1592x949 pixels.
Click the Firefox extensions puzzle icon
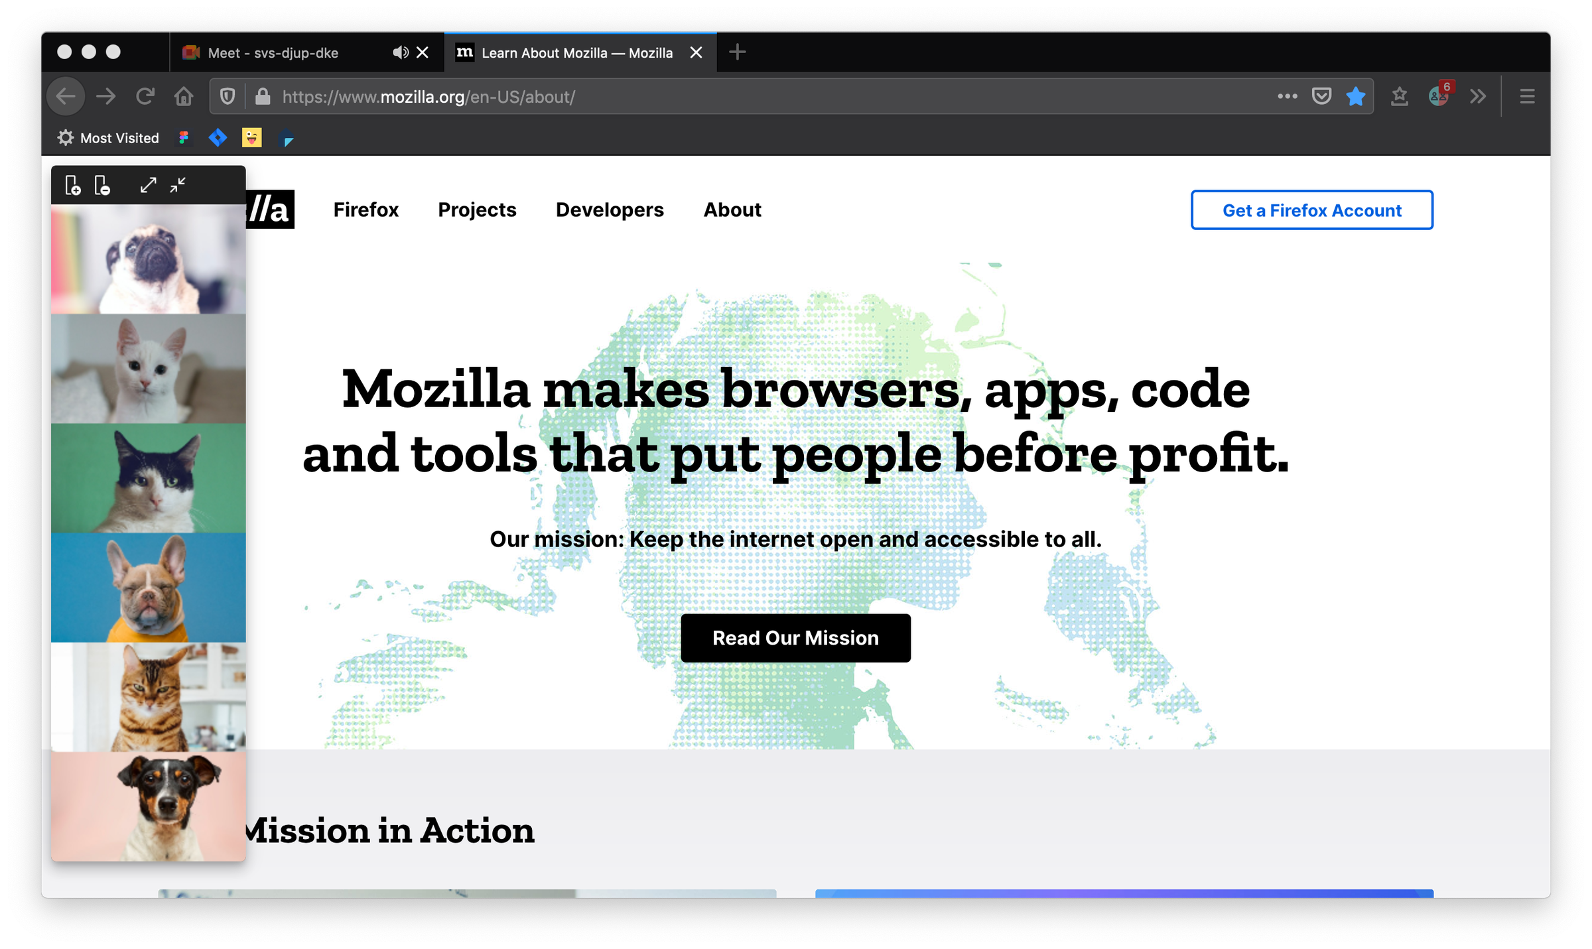point(1476,96)
